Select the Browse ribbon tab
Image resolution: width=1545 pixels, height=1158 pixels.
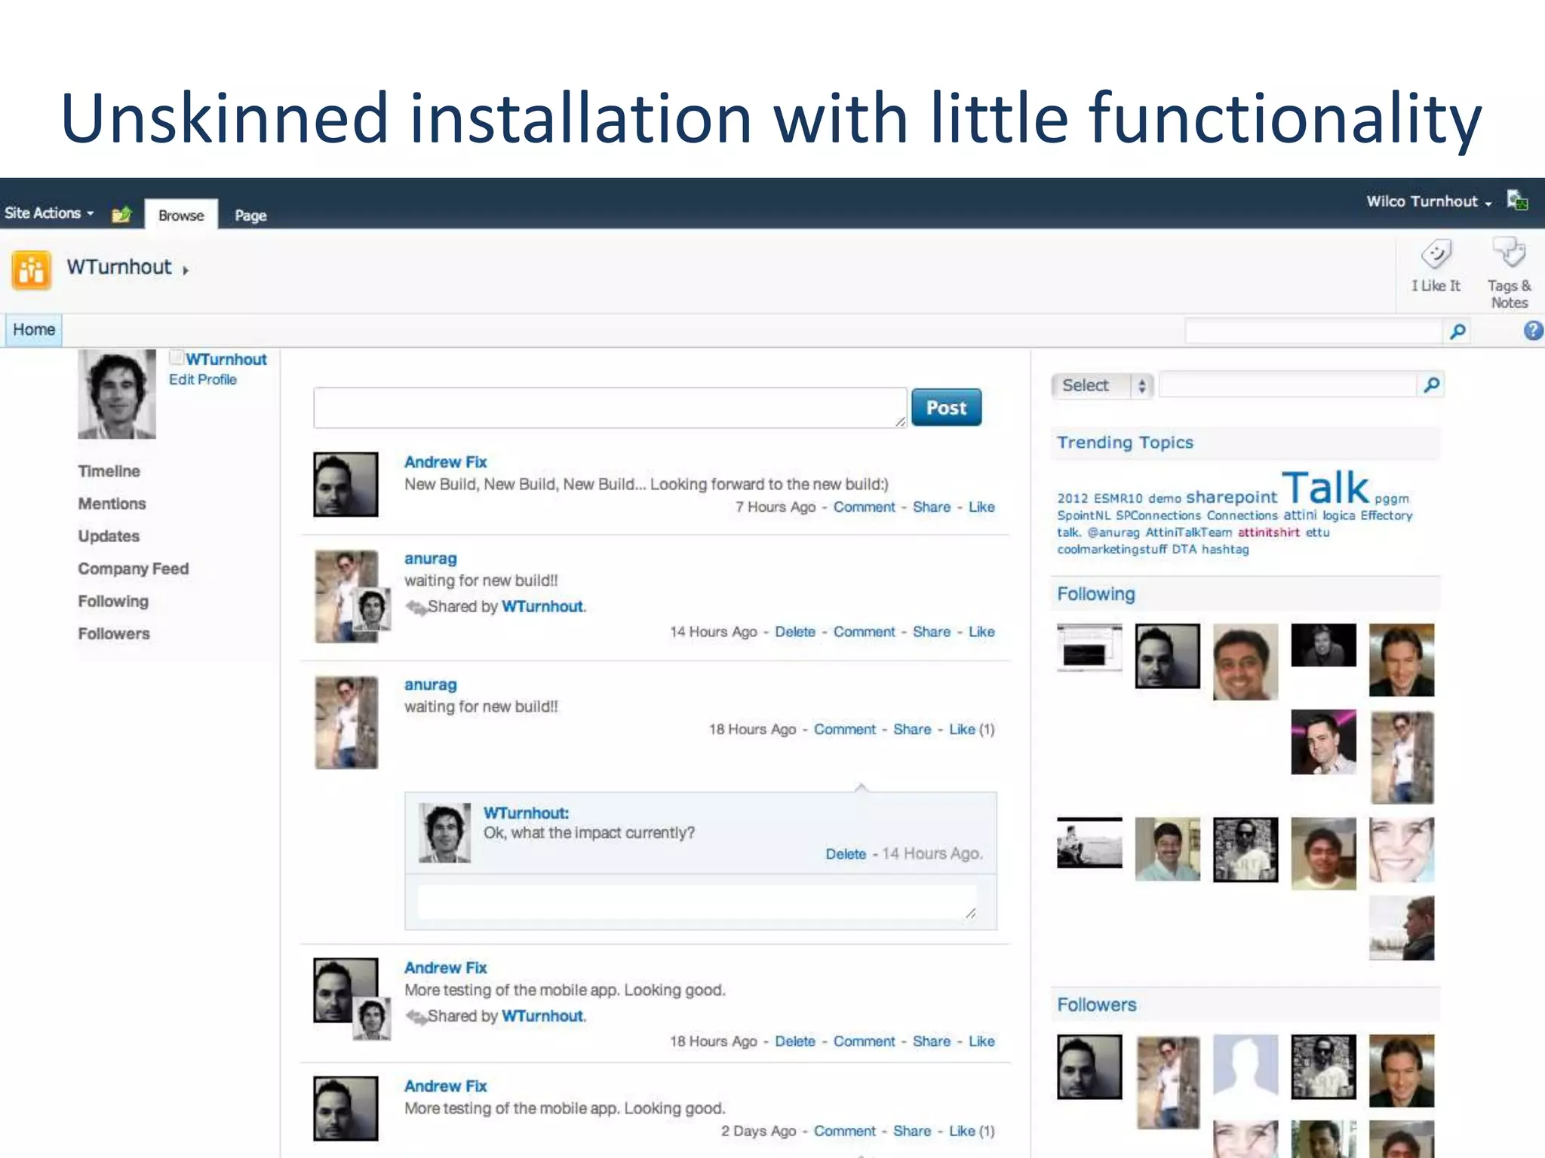pyautogui.click(x=181, y=216)
